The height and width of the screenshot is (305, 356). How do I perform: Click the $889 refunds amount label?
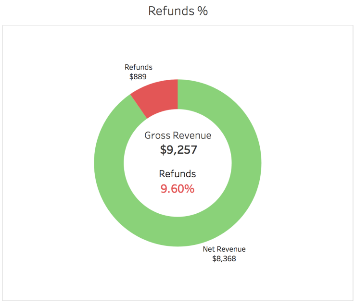click(x=138, y=76)
